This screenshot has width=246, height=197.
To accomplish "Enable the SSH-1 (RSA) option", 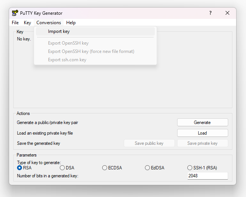I will (x=190, y=168).
